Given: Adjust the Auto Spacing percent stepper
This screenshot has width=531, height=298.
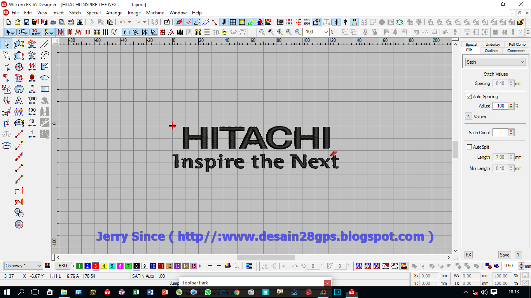Looking at the screenshot, I should click(x=511, y=106).
